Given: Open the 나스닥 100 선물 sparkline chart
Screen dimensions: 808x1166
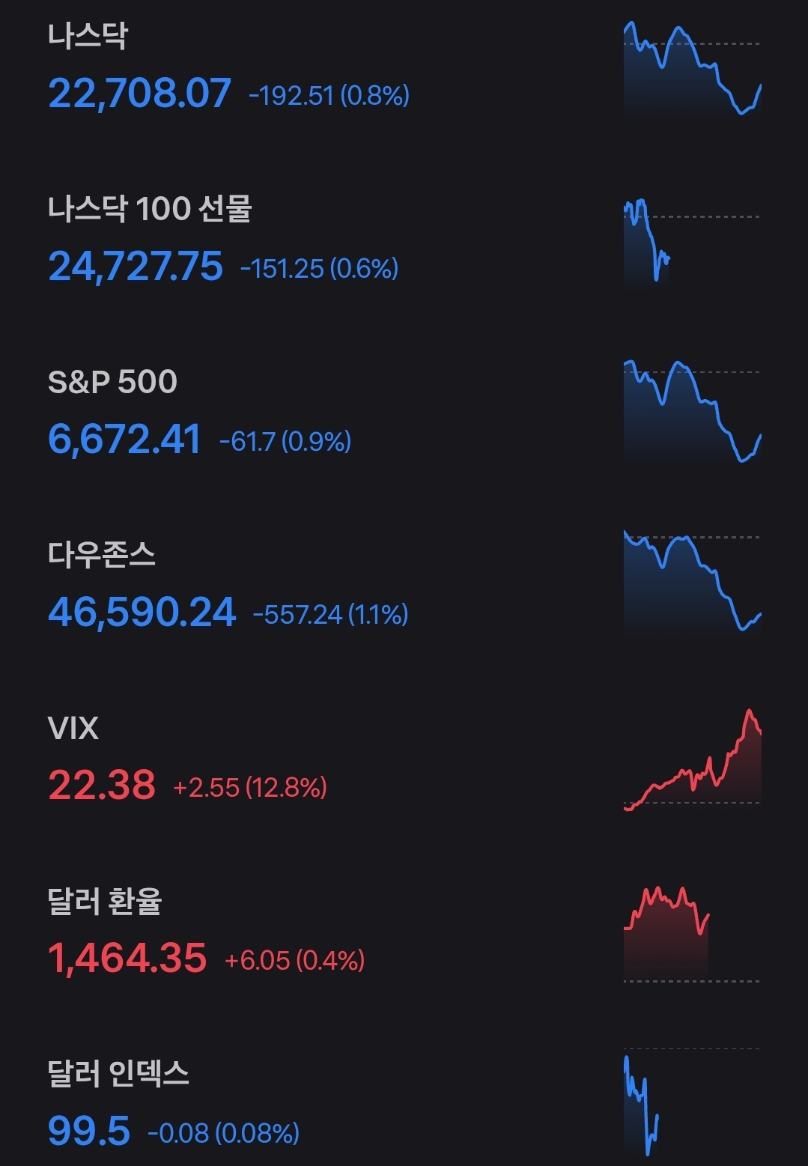Looking at the screenshot, I should point(647,241).
